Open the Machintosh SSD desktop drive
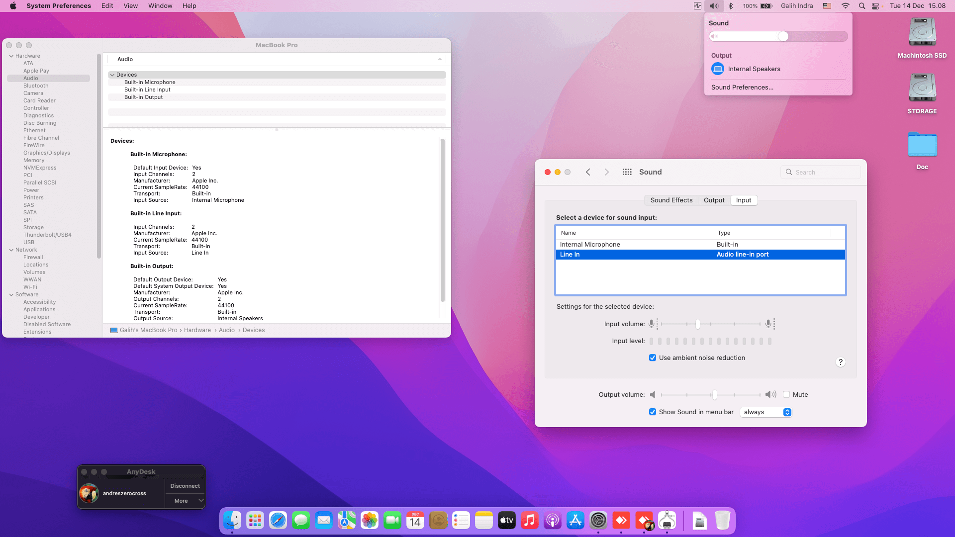 coord(922,38)
